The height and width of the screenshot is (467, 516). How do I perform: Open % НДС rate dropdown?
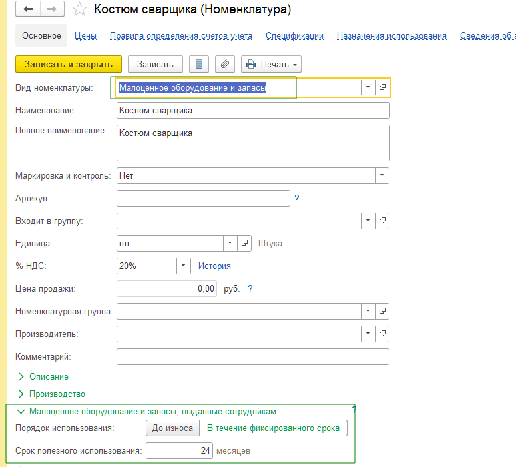pyautogui.click(x=184, y=266)
